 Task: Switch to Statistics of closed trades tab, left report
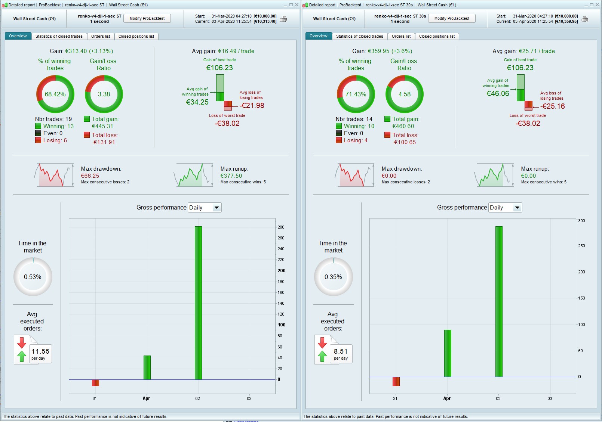pyautogui.click(x=59, y=36)
